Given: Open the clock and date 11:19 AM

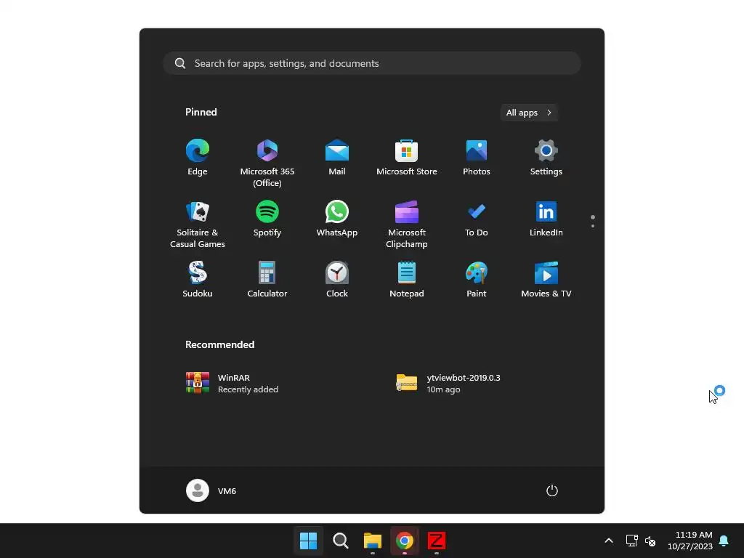Looking at the screenshot, I should pos(690,541).
